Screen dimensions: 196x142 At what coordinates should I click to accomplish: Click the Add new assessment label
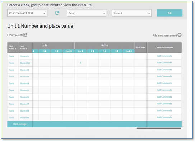coord(165,35)
